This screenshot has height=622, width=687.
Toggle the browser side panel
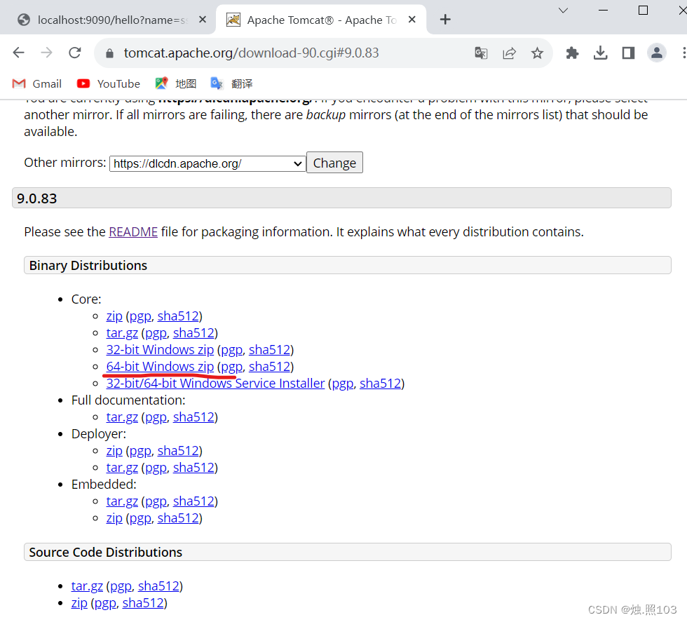(x=628, y=53)
